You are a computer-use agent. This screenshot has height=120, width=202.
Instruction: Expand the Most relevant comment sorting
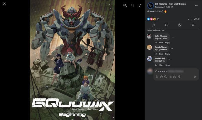156,30
